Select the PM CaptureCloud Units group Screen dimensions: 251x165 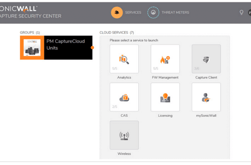[x=56, y=48]
